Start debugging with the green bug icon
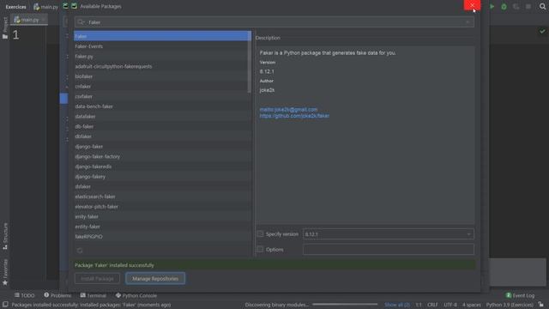 pyautogui.click(x=504, y=6)
